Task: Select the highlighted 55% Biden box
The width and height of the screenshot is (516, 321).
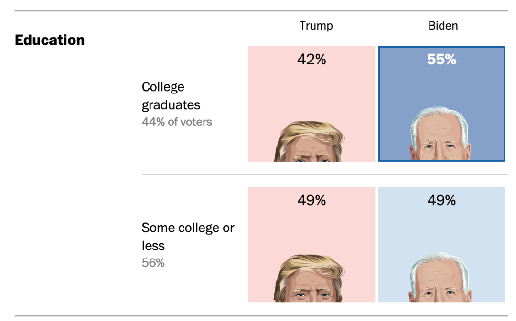Action: pos(441,104)
